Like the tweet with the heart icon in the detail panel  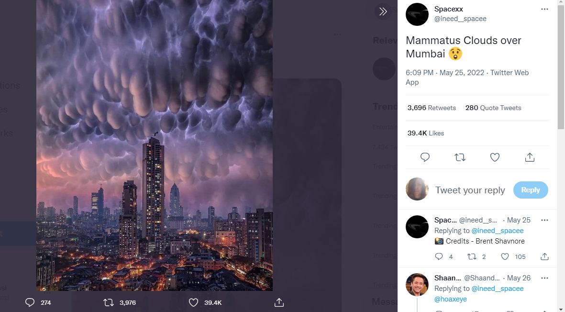coord(495,157)
